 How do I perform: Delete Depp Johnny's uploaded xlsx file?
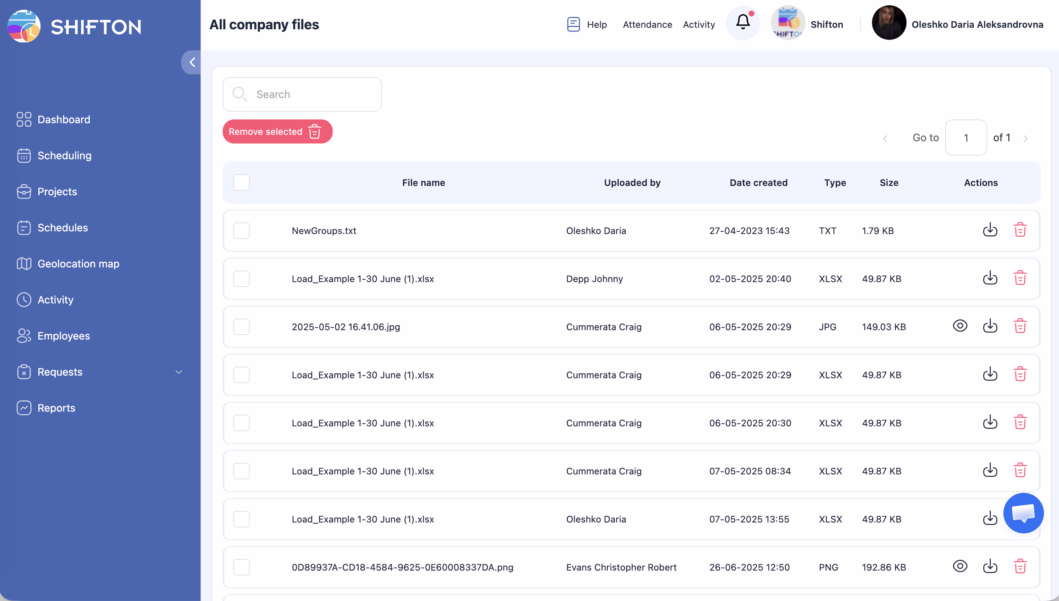coord(1020,278)
